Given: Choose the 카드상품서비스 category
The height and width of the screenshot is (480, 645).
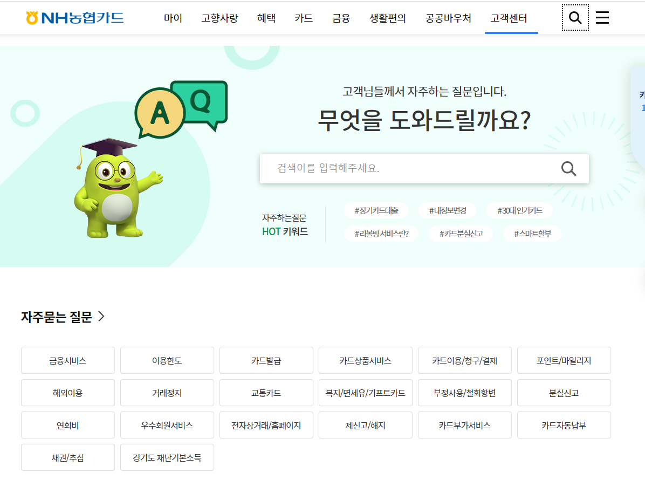Looking at the screenshot, I should [365, 360].
